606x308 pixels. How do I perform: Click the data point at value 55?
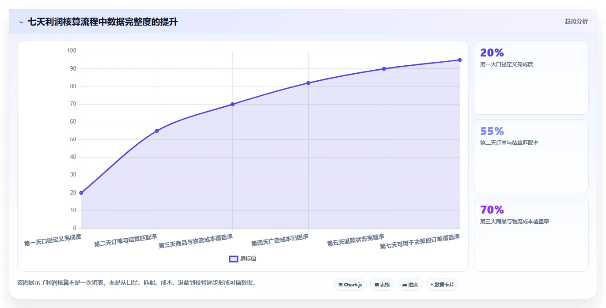[x=157, y=131]
